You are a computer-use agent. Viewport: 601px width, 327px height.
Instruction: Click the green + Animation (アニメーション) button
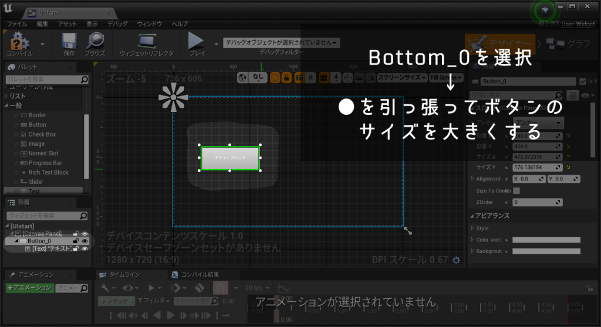(x=29, y=288)
